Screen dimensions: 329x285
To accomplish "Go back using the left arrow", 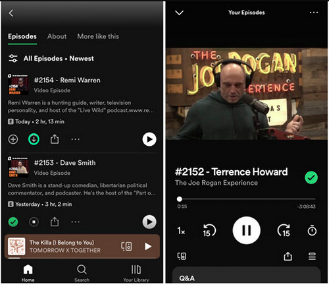I will (x=11, y=13).
